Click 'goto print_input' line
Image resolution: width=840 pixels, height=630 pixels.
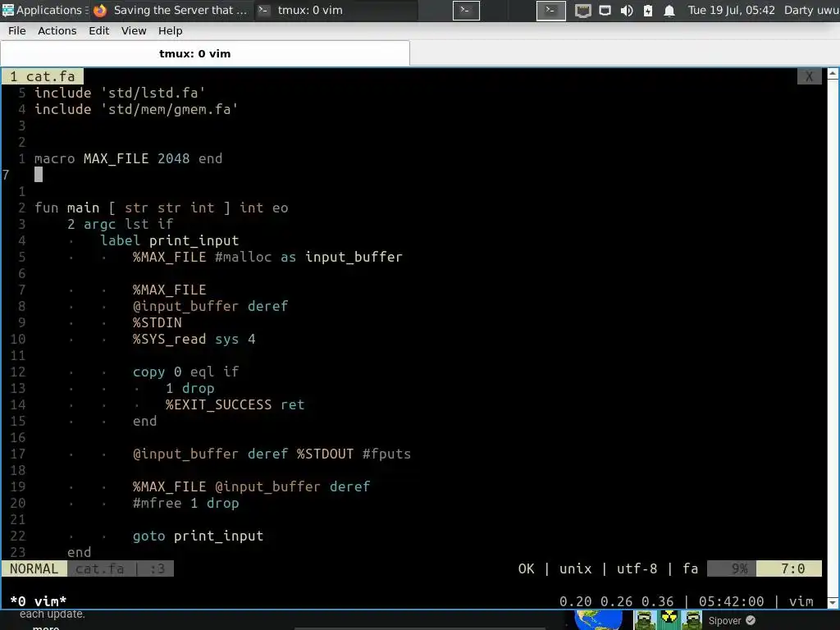(x=198, y=536)
